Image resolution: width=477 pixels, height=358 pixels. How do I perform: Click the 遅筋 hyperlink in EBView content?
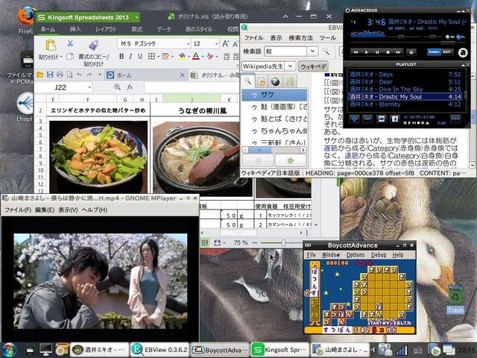click(x=331, y=148)
